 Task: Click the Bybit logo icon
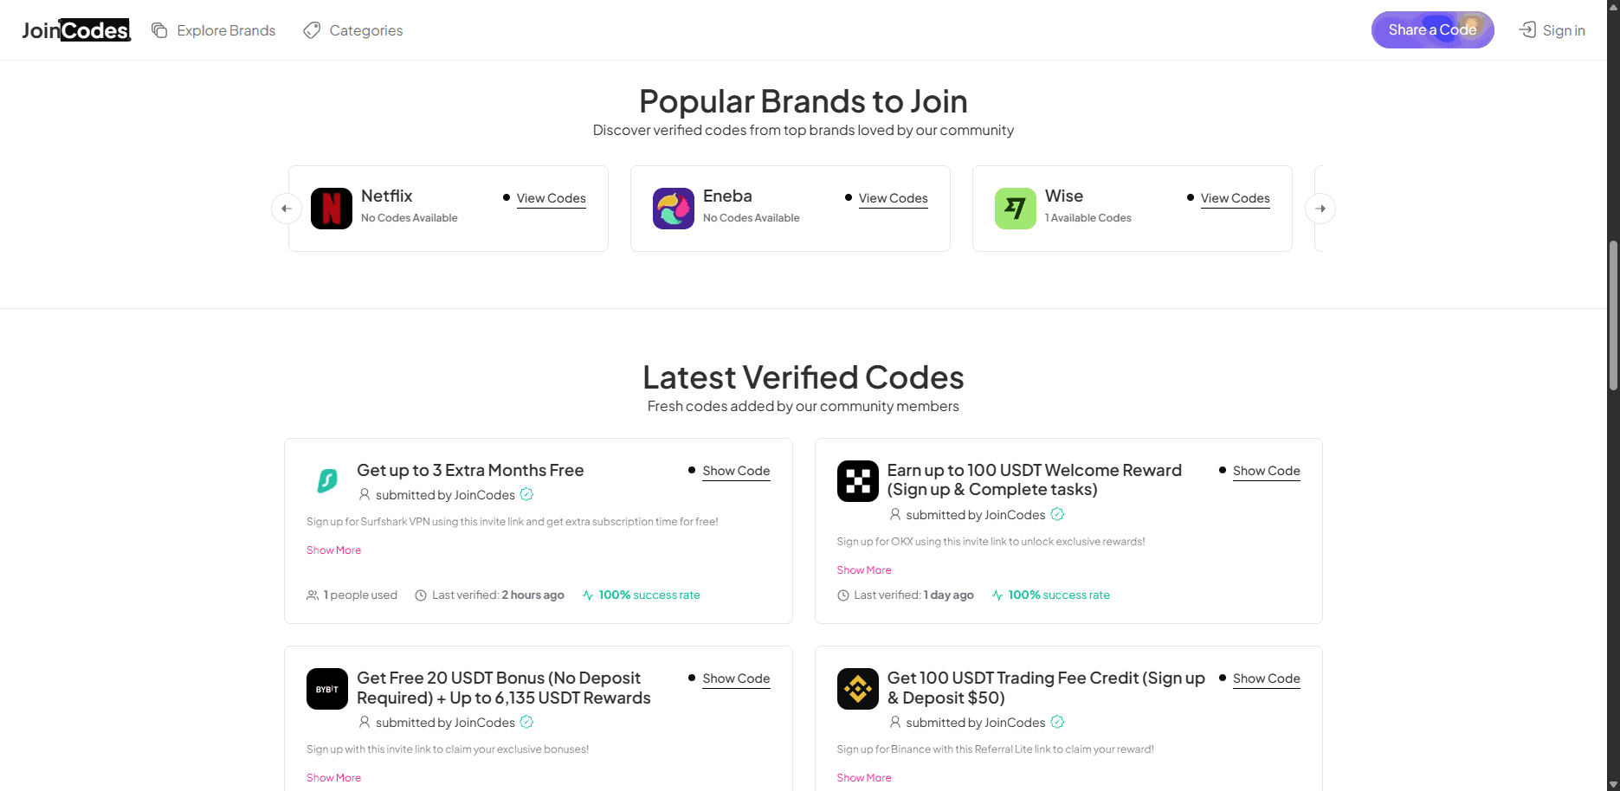click(x=327, y=689)
